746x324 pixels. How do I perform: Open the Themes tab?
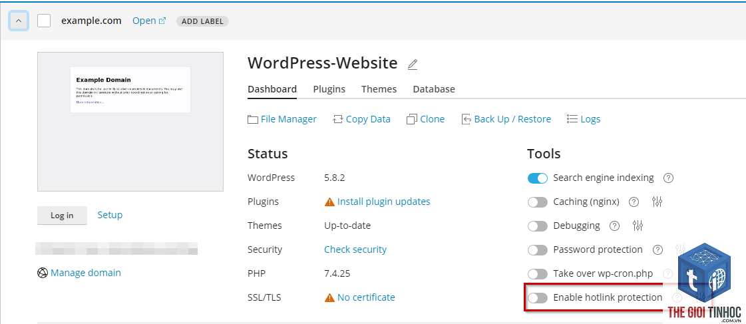point(379,89)
